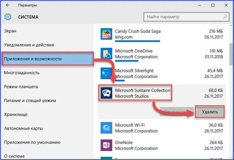Click the OneNote app icon

[x=106, y=145]
